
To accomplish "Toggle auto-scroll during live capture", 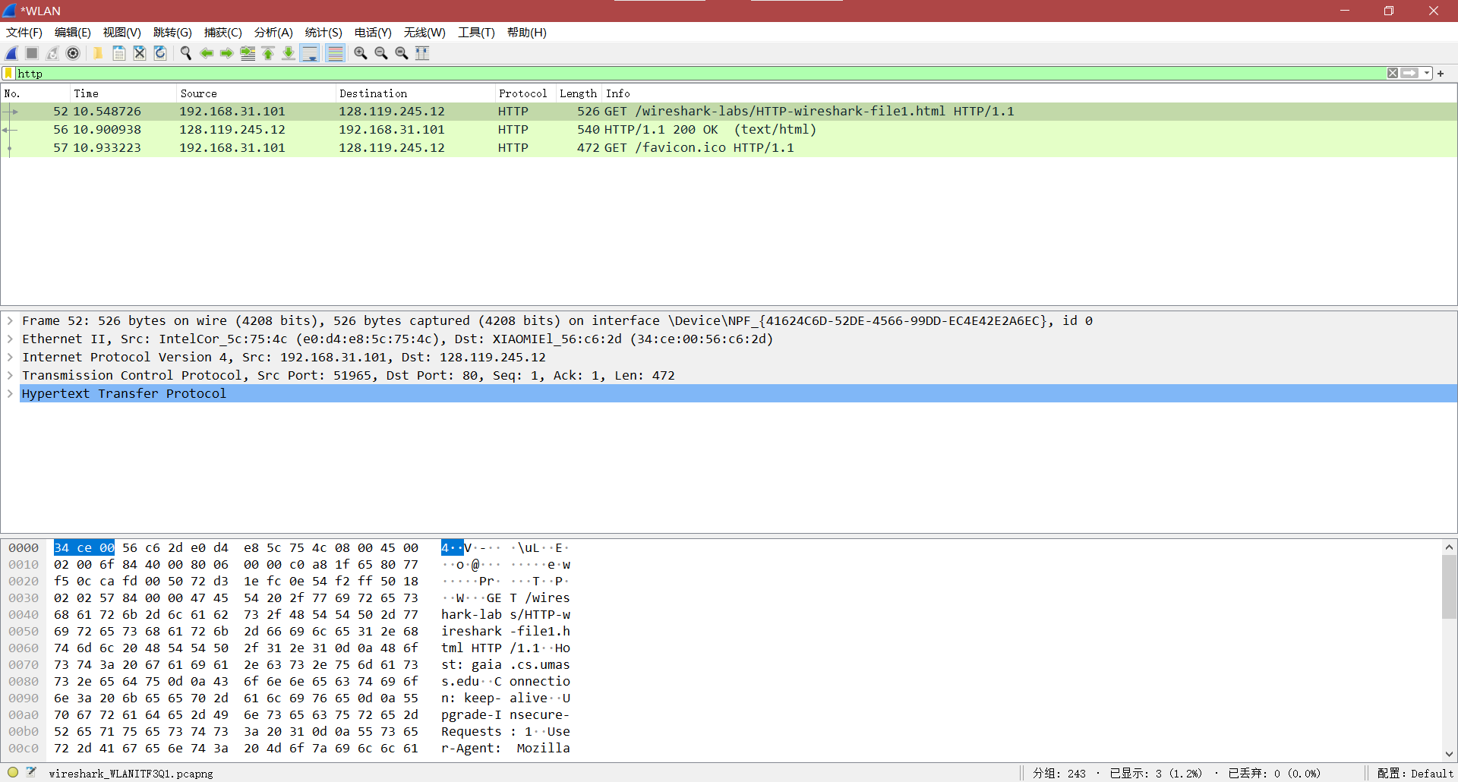I will (x=310, y=53).
